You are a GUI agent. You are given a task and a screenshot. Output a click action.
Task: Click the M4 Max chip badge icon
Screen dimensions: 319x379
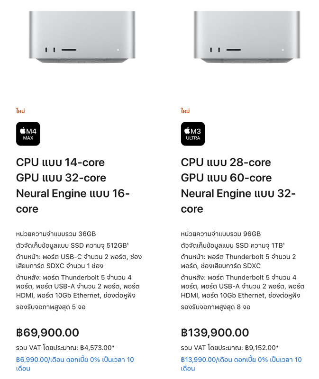point(28,134)
